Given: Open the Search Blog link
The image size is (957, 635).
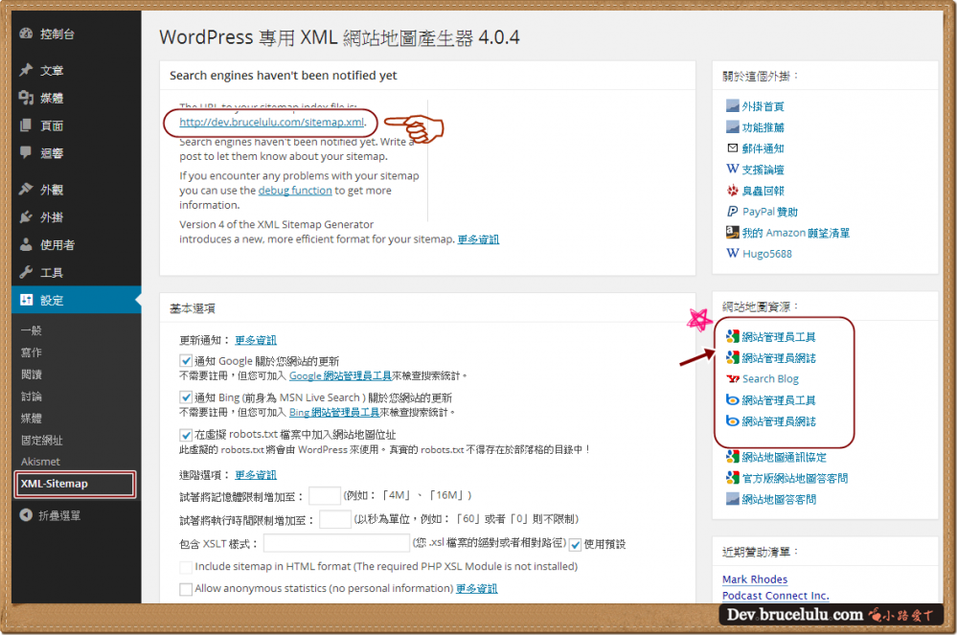Looking at the screenshot, I should [x=770, y=379].
